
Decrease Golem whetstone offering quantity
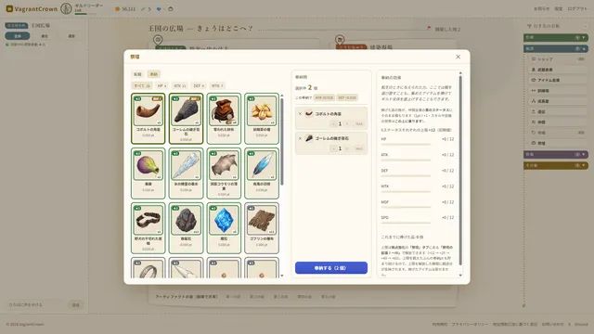[x=333, y=148]
